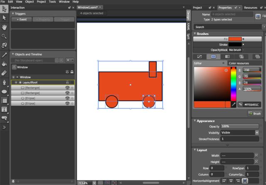Hide the first Rectangle layer
The height and width of the screenshot is (185, 266).
coord(66,88)
